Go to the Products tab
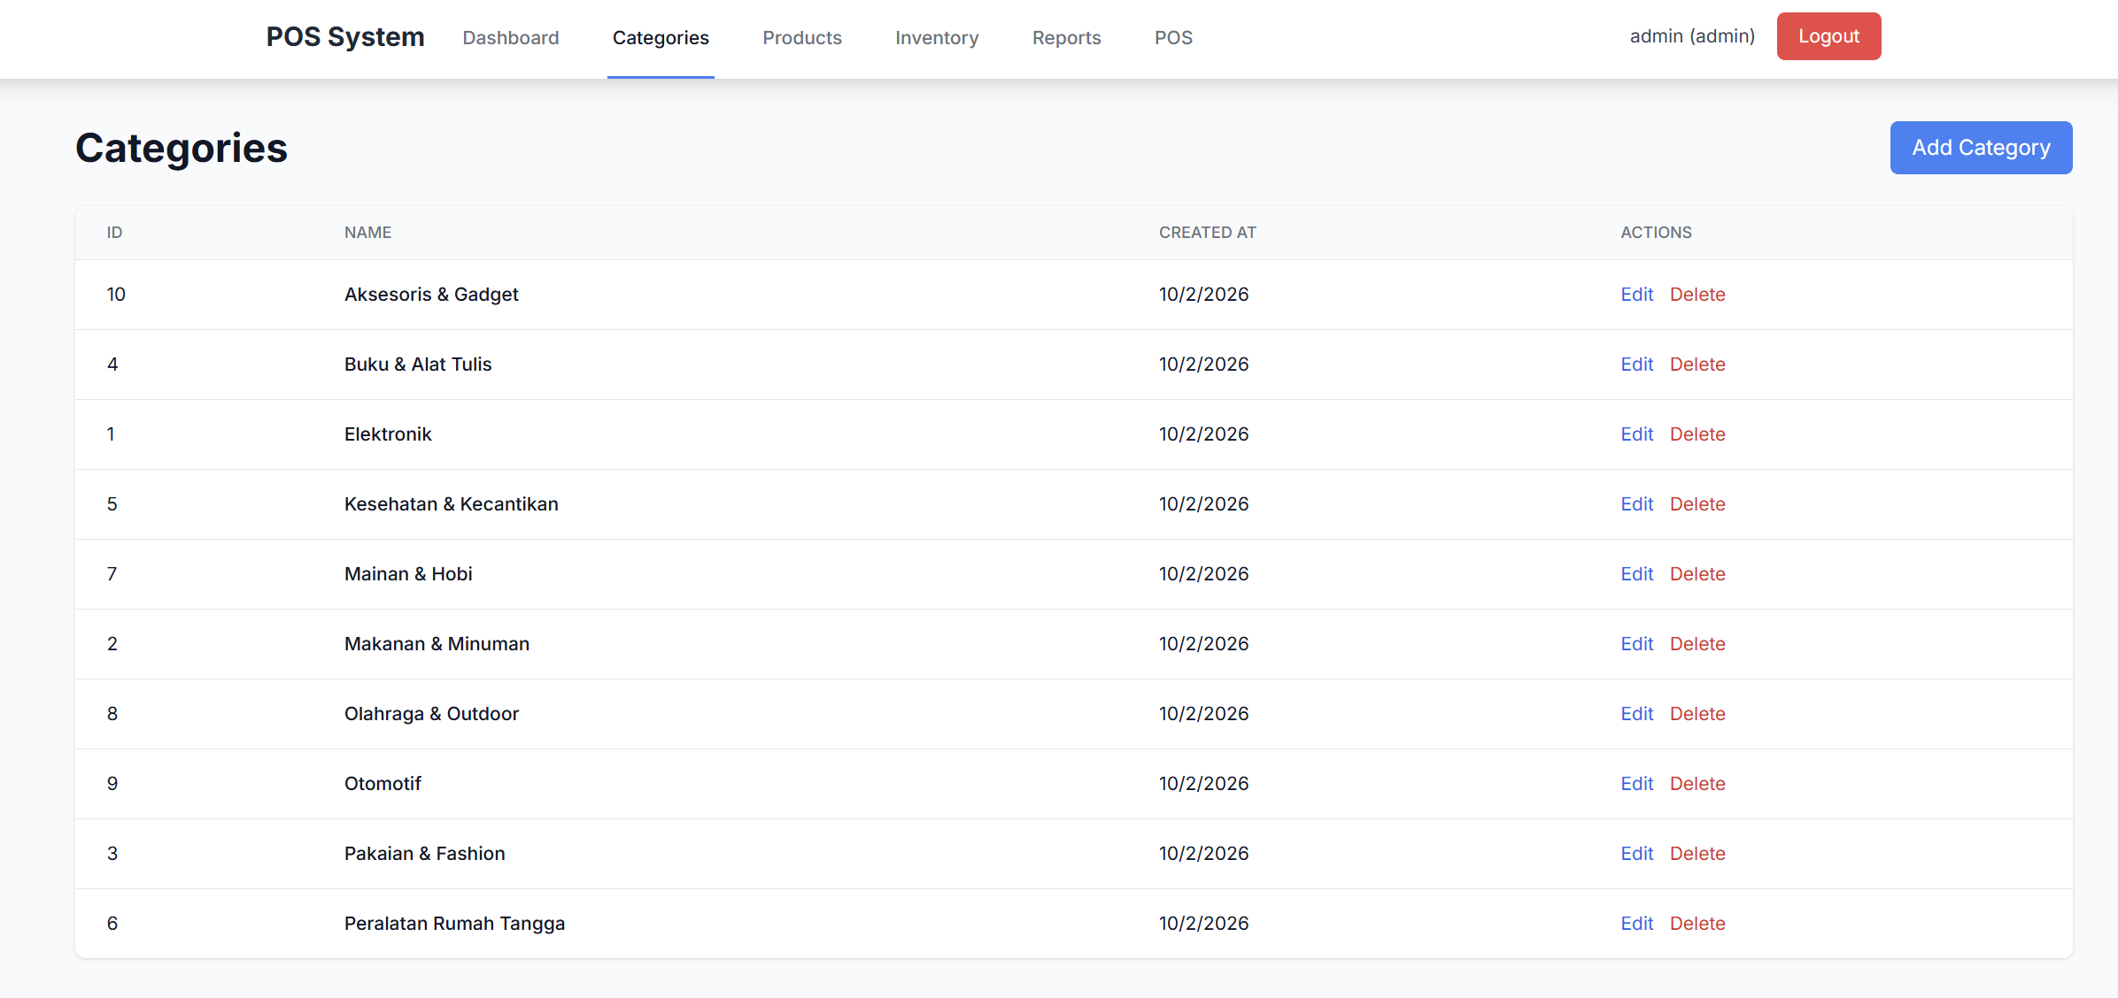 click(x=802, y=38)
